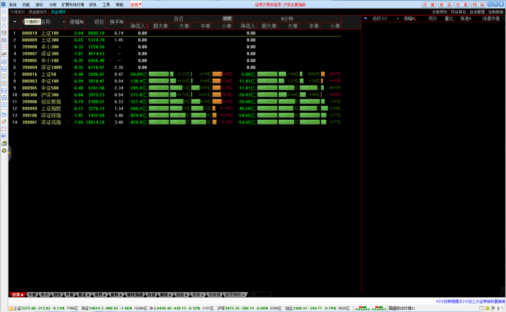Screen dimensions: 506x312
Task: Click the down arrow icon in left sidebar
Action: 4,26
